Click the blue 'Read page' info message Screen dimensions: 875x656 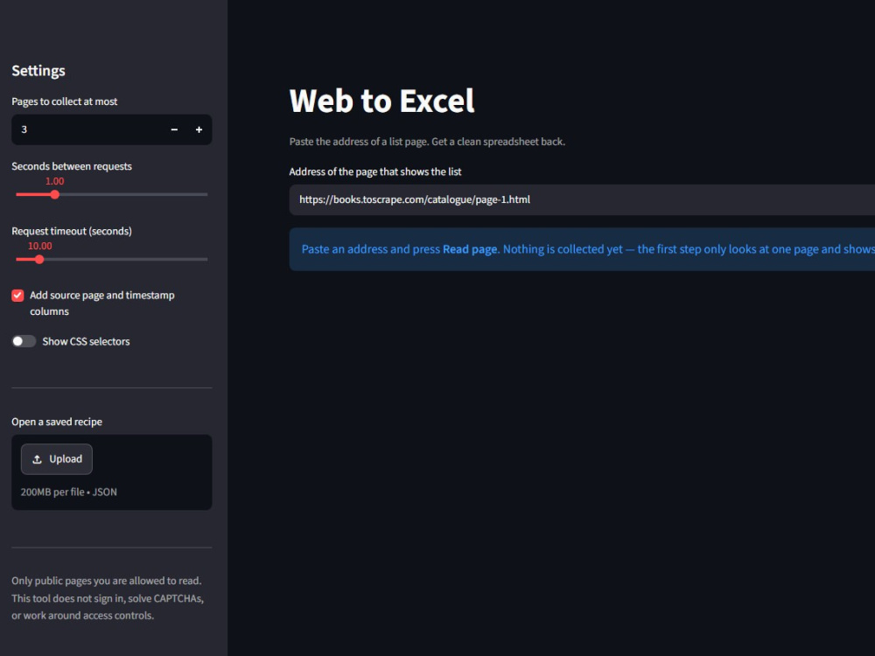coord(582,249)
